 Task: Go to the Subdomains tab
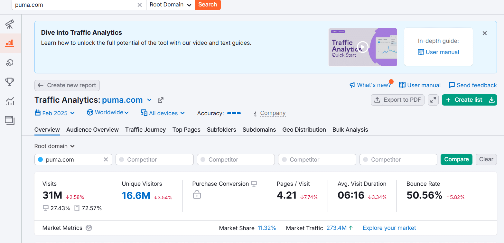coord(259,130)
